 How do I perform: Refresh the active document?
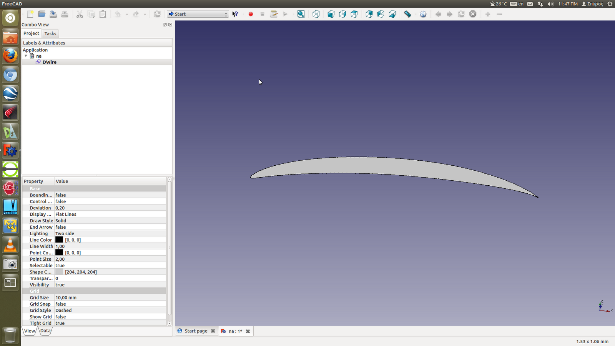click(x=157, y=14)
